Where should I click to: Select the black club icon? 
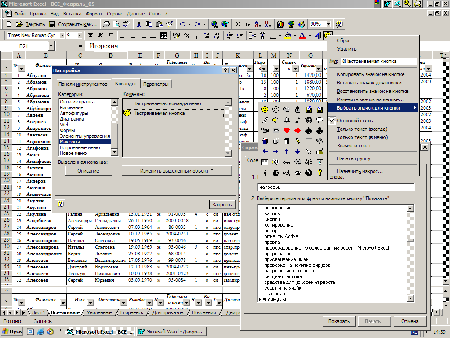(320, 130)
